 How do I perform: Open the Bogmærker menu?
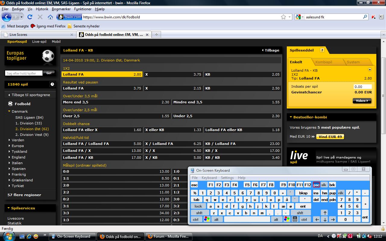pos(61,9)
